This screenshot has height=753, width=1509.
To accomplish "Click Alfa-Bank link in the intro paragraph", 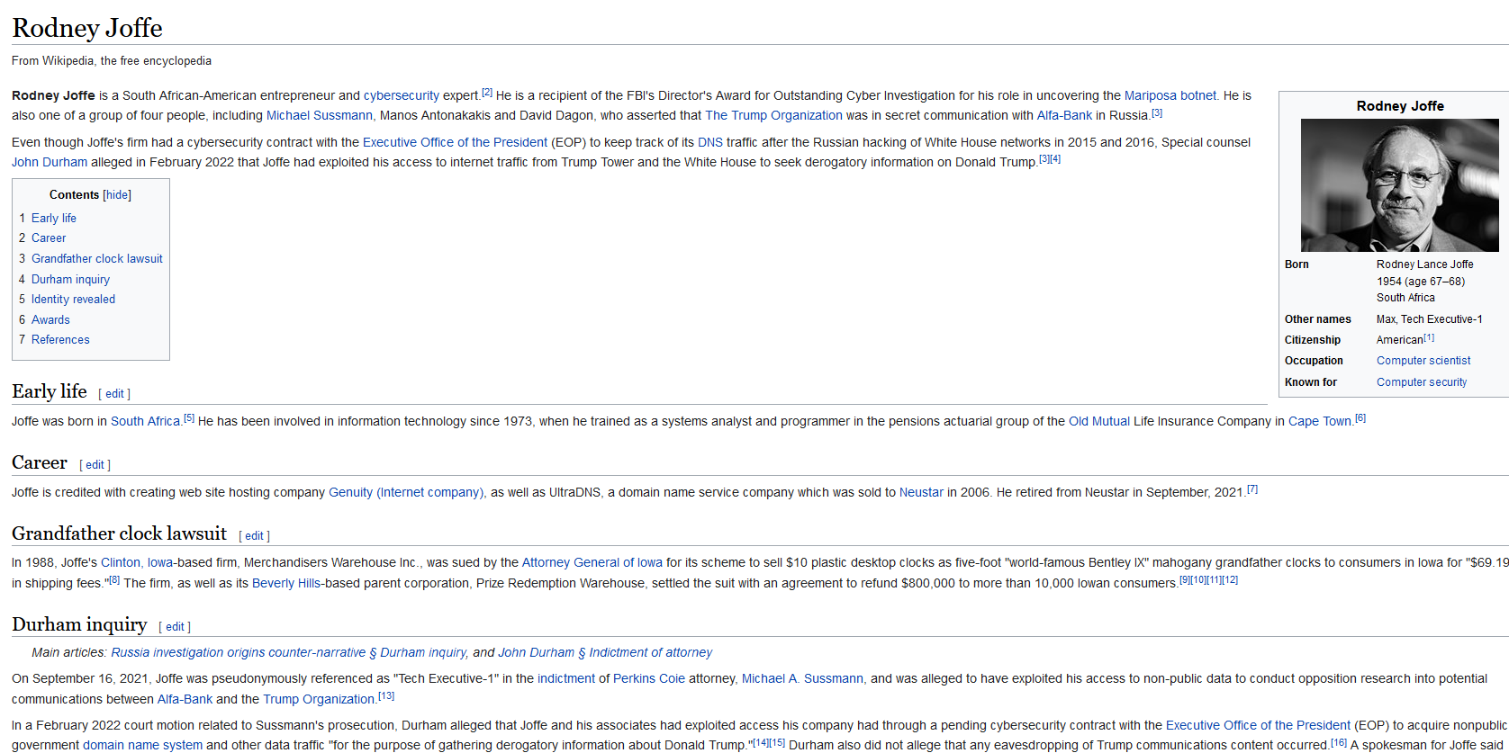I will click(x=1064, y=115).
